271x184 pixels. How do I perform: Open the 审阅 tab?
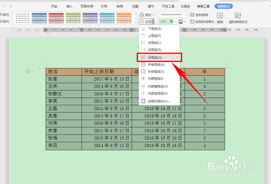(x=119, y=6)
